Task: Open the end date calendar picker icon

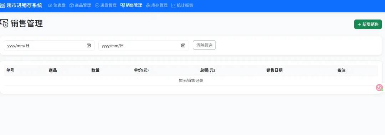Action: coord(183,46)
